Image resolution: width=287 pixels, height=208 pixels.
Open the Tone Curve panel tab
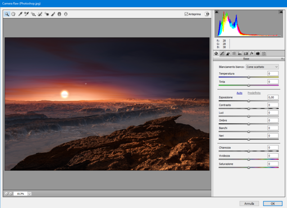pyautogui.click(x=222, y=54)
